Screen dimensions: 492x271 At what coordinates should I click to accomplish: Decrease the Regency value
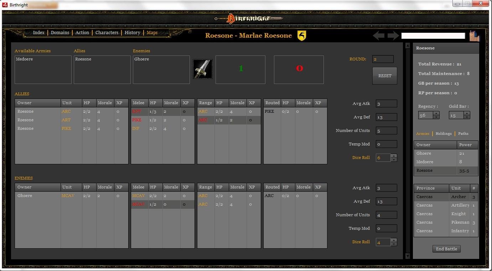tap(436, 117)
